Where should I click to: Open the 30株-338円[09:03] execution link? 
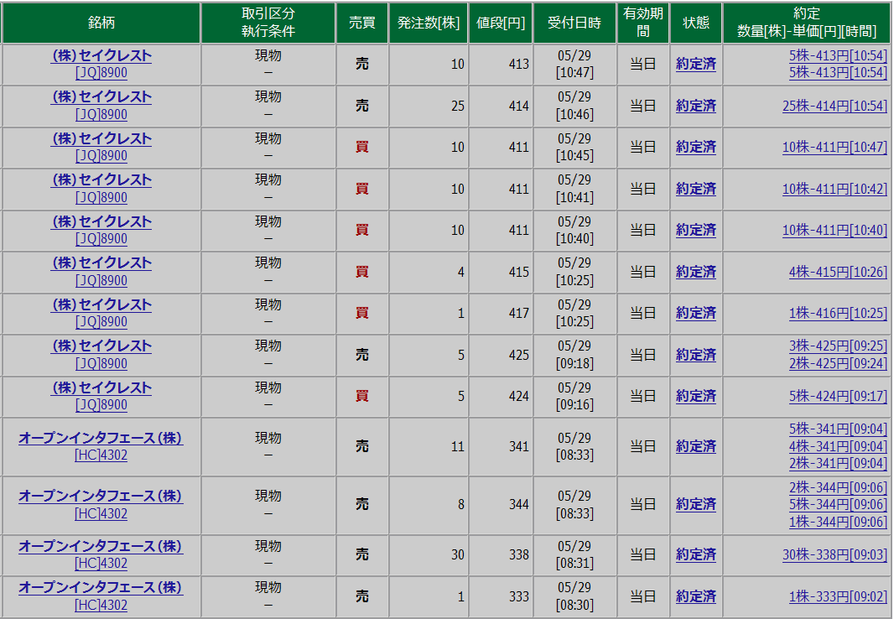coord(834,554)
